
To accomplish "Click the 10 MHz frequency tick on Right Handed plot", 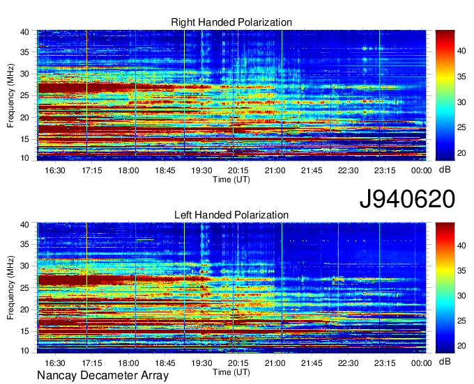I will (x=24, y=158).
